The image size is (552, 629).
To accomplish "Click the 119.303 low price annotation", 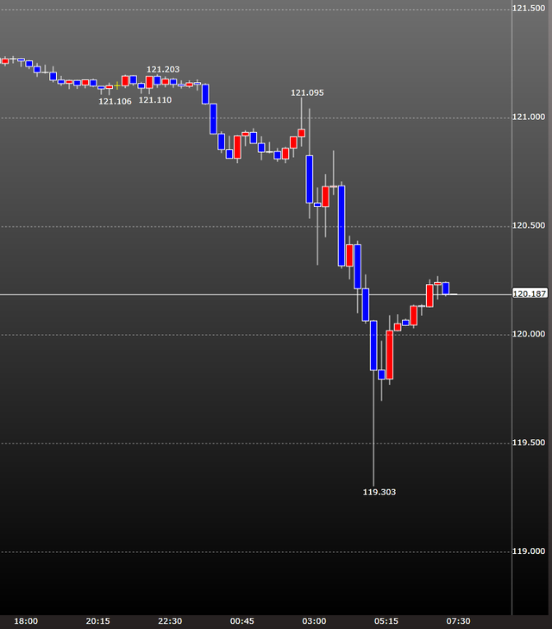I will [x=379, y=492].
